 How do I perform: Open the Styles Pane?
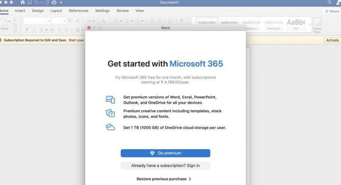[x=317, y=25]
